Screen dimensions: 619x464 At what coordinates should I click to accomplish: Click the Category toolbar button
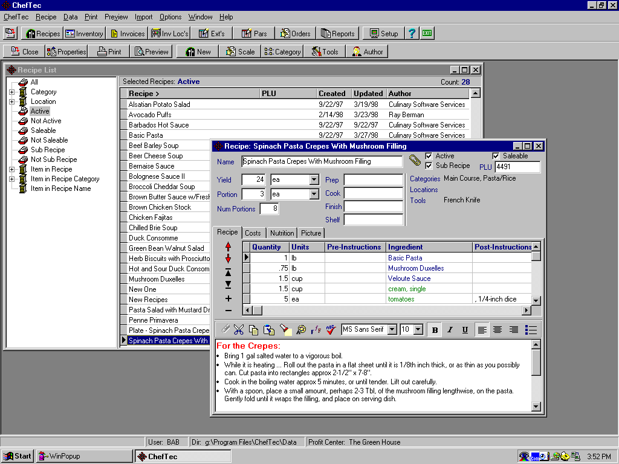coord(282,52)
